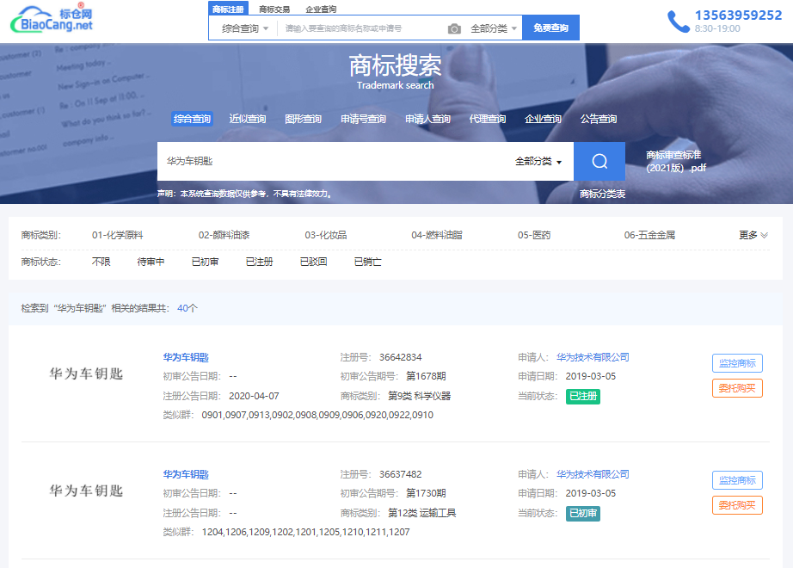
Task: Set trademark status filter to 不限
Action: coord(101,262)
